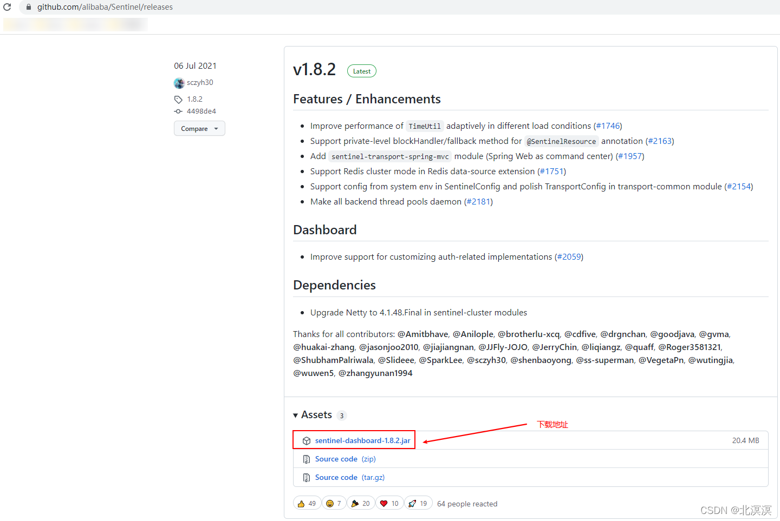React with rocket emoji (19)

point(418,504)
